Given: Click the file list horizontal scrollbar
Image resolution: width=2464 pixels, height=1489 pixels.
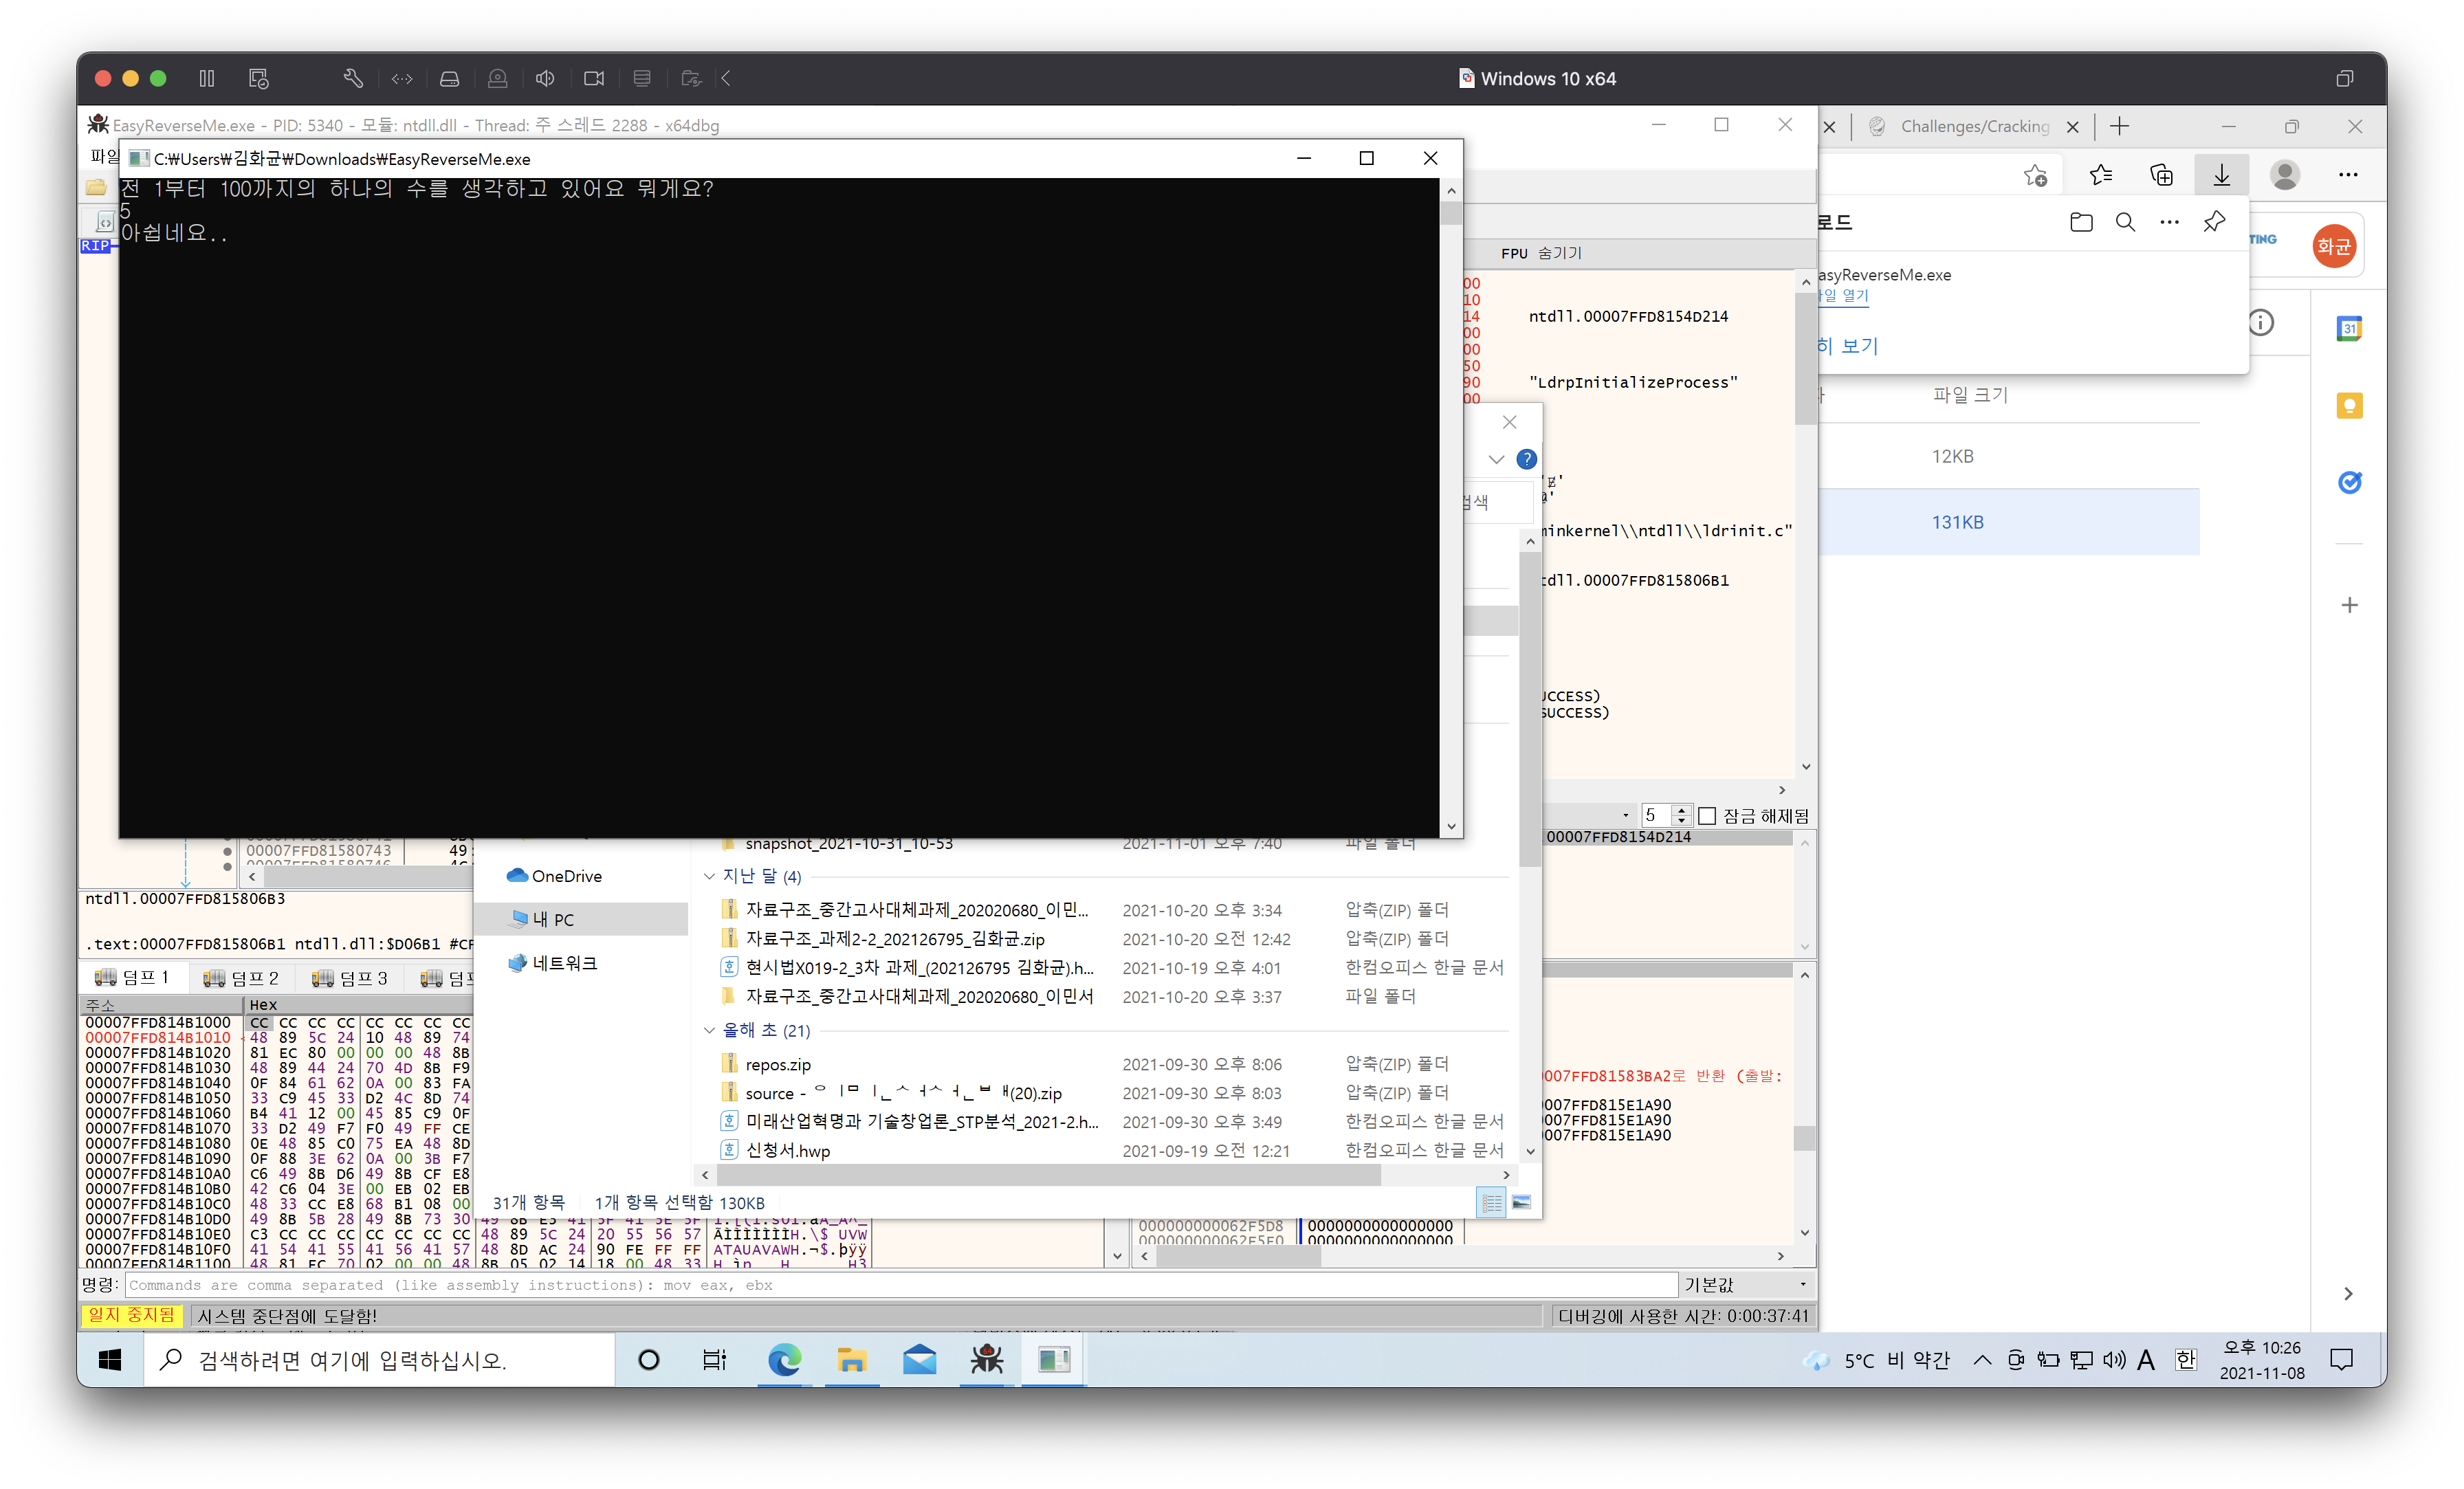Looking at the screenshot, I should point(1050,1175).
